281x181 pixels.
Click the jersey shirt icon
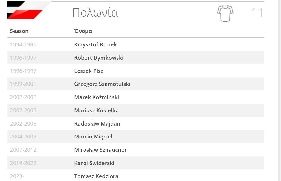click(225, 14)
